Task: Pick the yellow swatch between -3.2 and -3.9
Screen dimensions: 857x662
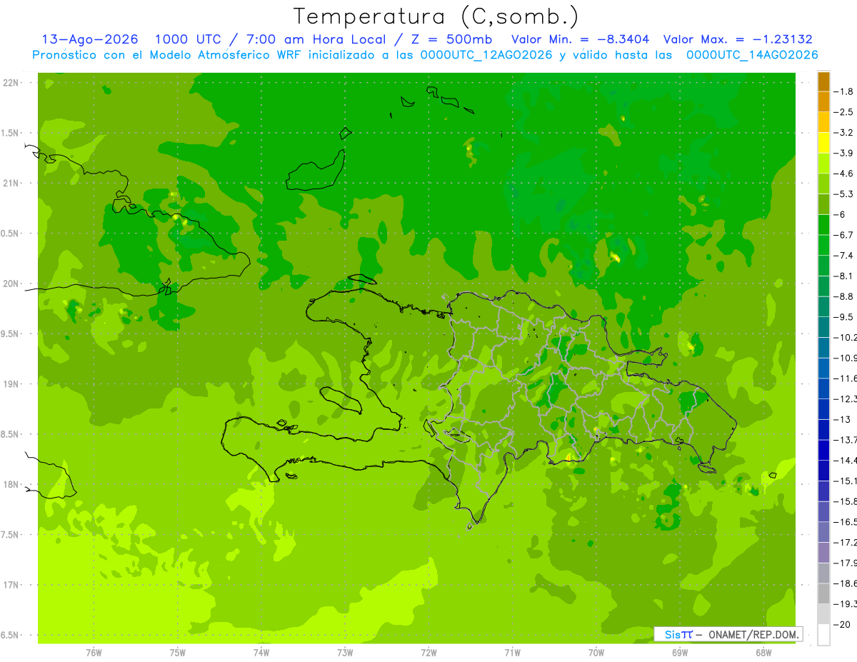Action: [823, 143]
